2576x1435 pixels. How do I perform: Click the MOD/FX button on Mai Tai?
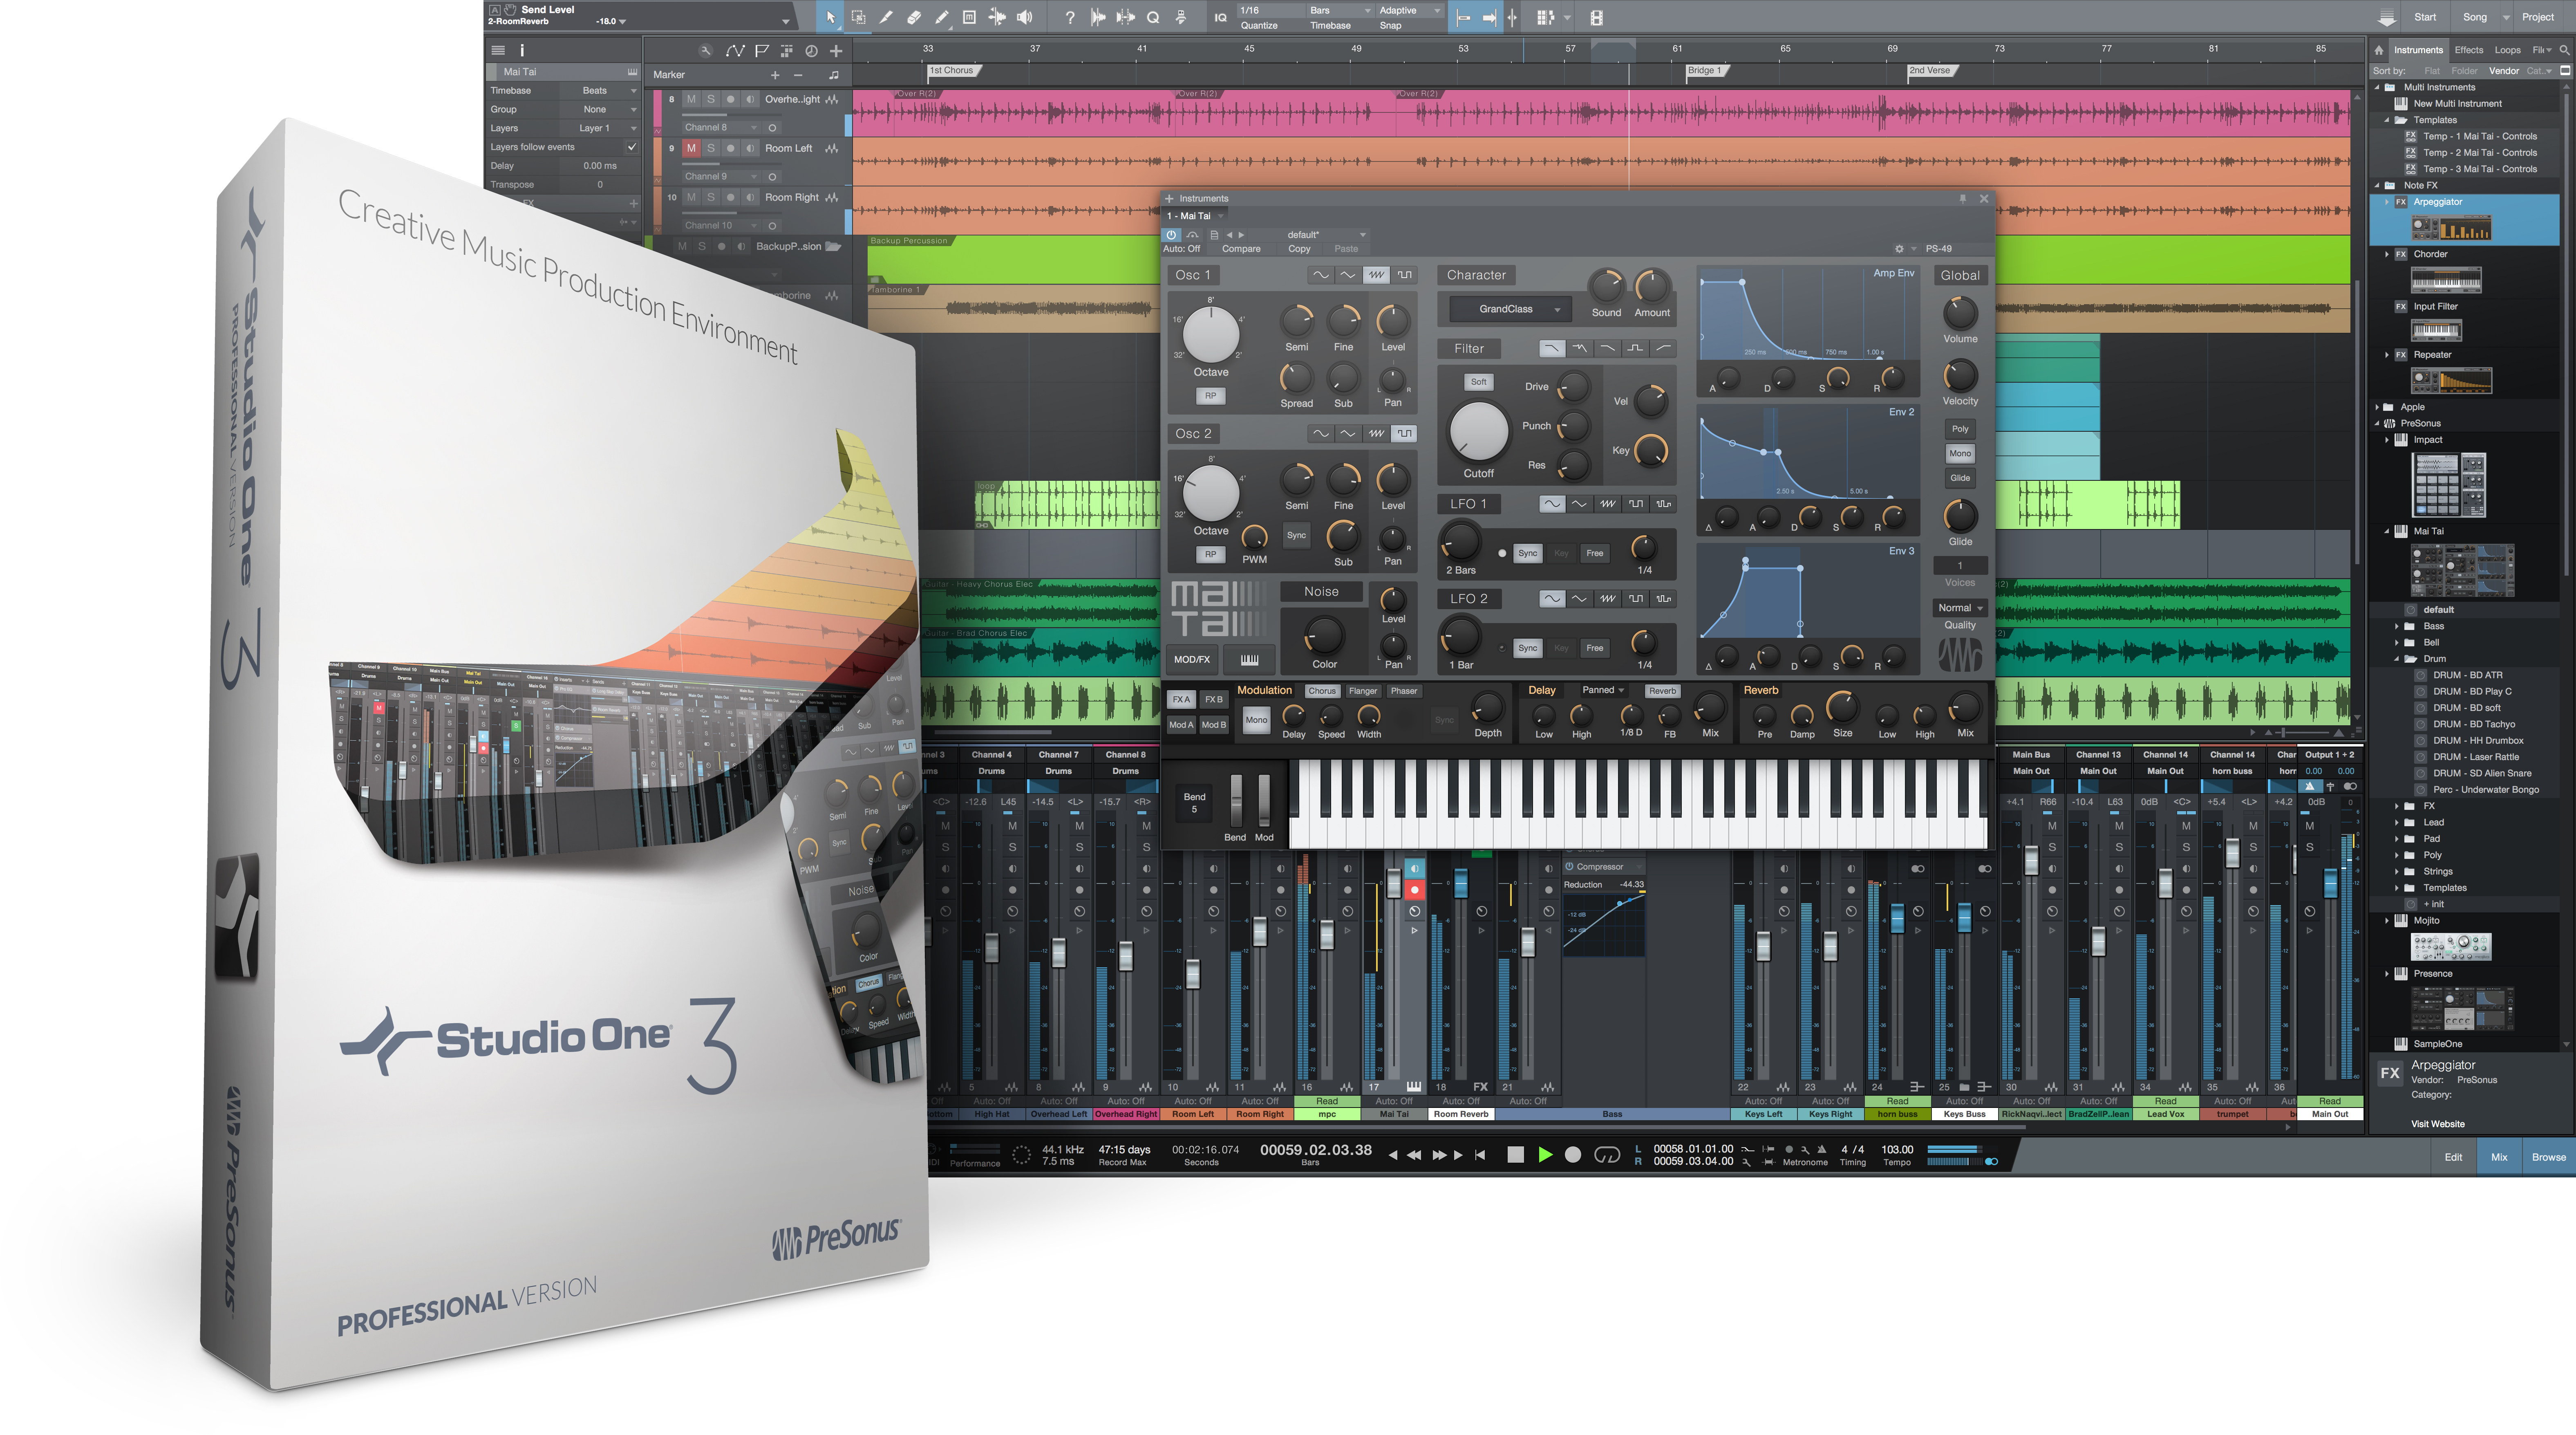coord(1192,659)
